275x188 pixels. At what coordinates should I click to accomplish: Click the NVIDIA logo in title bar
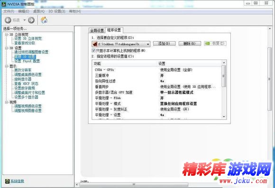4,4
